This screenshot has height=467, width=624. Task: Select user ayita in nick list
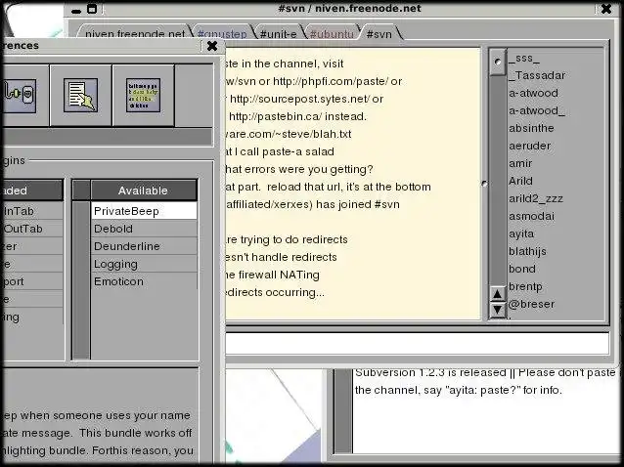pyautogui.click(x=521, y=233)
